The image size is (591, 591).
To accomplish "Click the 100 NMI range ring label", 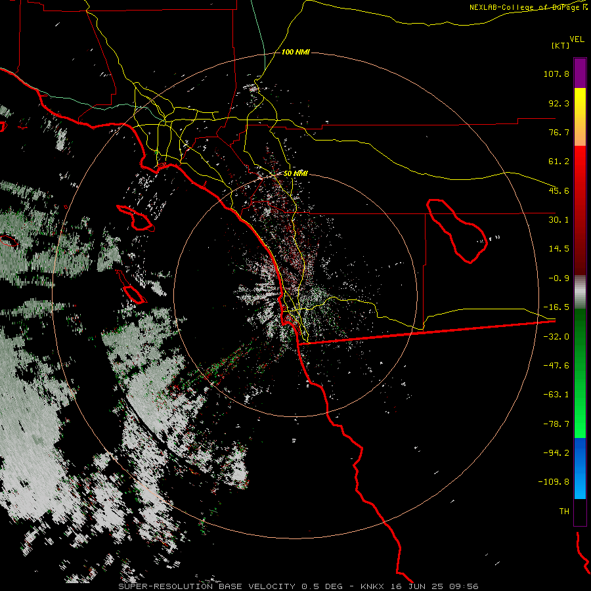I will tap(295, 52).
